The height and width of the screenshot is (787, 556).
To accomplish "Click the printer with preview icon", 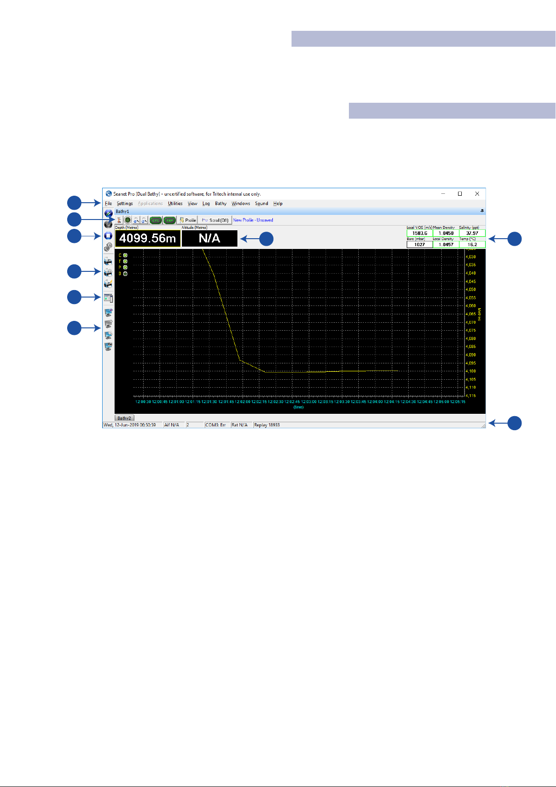I will 108,272.
